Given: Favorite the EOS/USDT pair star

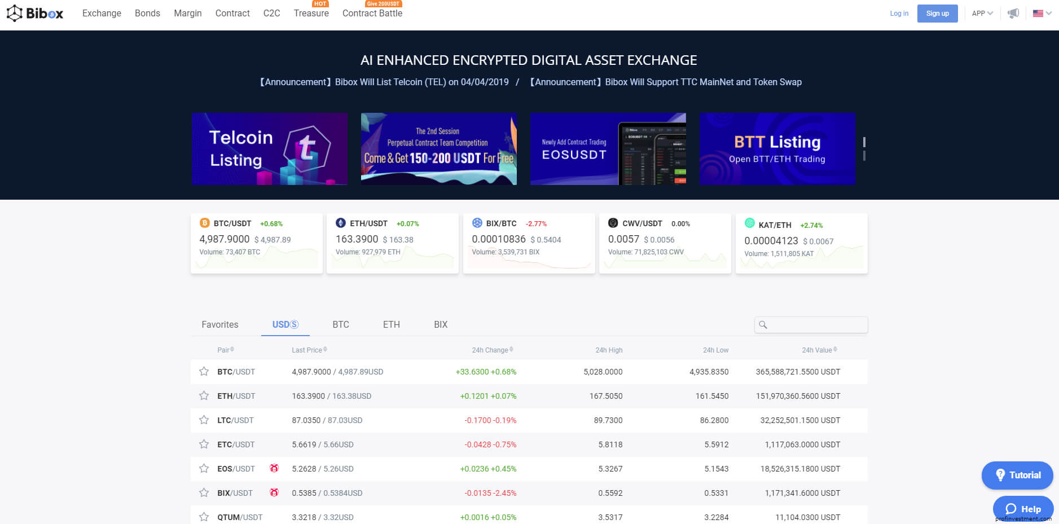Looking at the screenshot, I should [x=204, y=468].
